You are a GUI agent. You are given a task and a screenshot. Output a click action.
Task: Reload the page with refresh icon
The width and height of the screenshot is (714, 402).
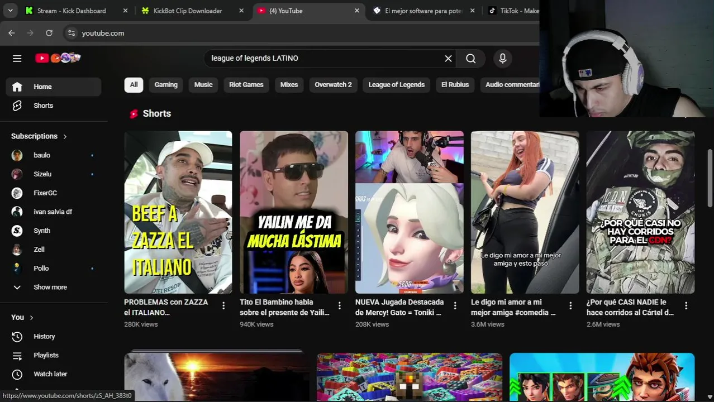(x=49, y=33)
